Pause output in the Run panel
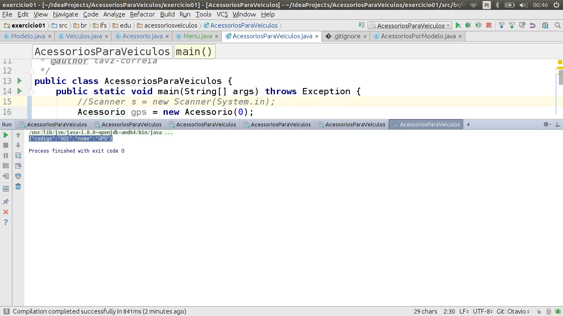This screenshot has width=563, height=316. click(6, 156)
